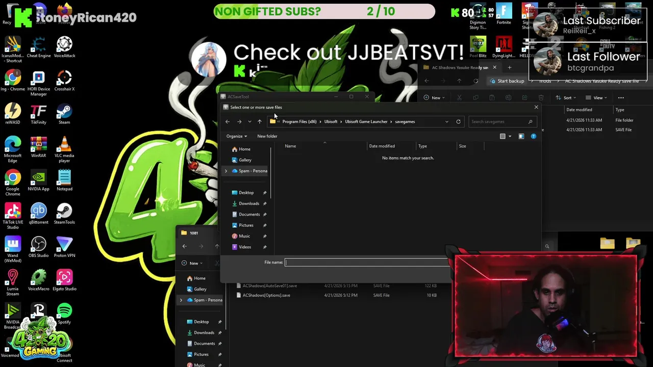Expand Spam - Personal in 1081 window
The image size is (653, 367).
[181, 300]
